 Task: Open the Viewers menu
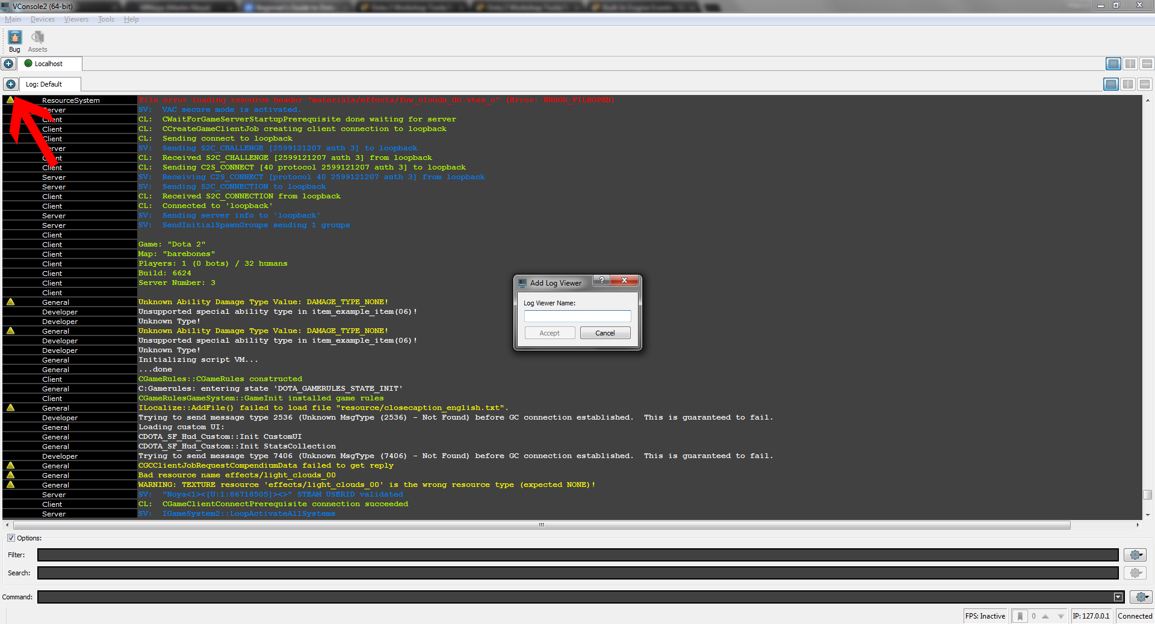[x=76, y=19]
